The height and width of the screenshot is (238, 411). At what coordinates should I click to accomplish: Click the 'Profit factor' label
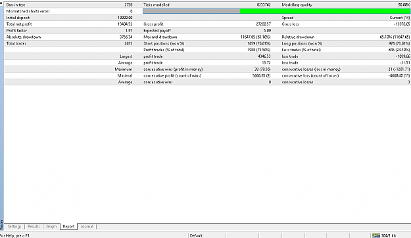coord(16,31)
